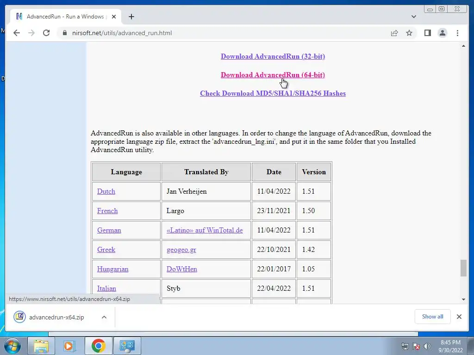This screenshot has height=355, width=474.
Task: Select the version '1.05' cell
Action: 314,269
